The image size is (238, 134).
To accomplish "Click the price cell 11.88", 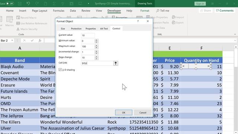I will pyautogui.click(x=170, y=122).
